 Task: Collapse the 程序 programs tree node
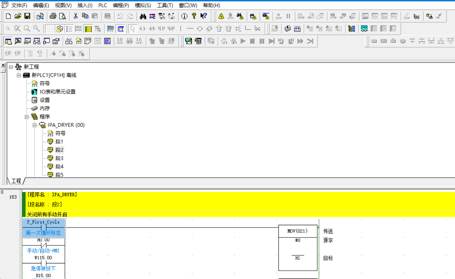coord(27,117)
